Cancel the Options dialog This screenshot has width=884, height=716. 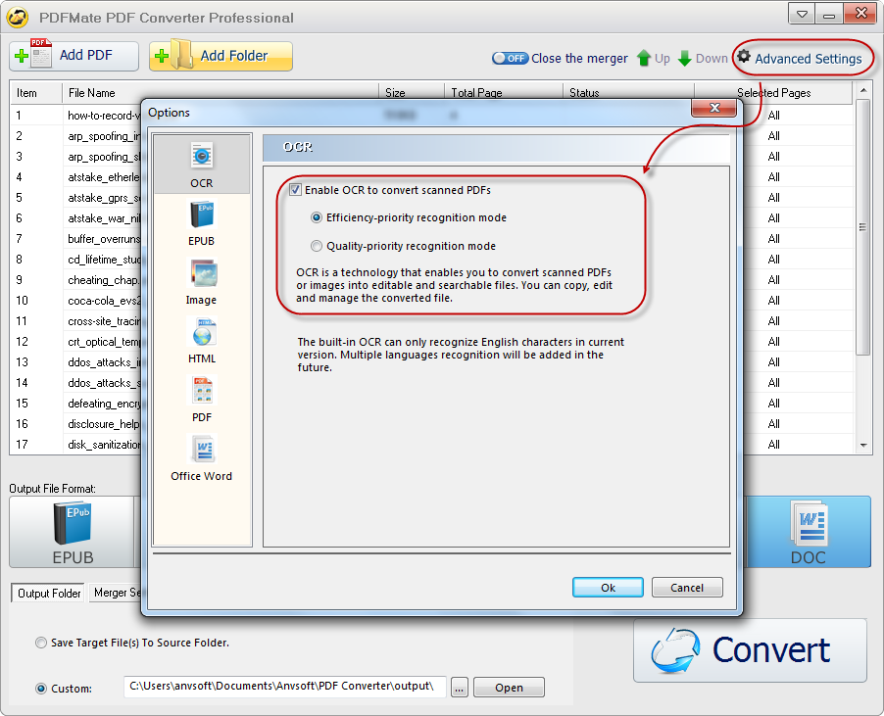(x=687, y=587)
